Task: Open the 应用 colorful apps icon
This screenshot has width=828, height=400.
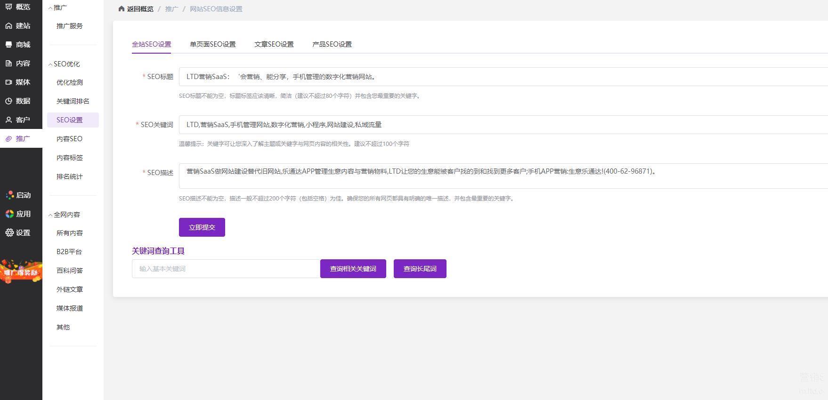Action: pos(9,214)
